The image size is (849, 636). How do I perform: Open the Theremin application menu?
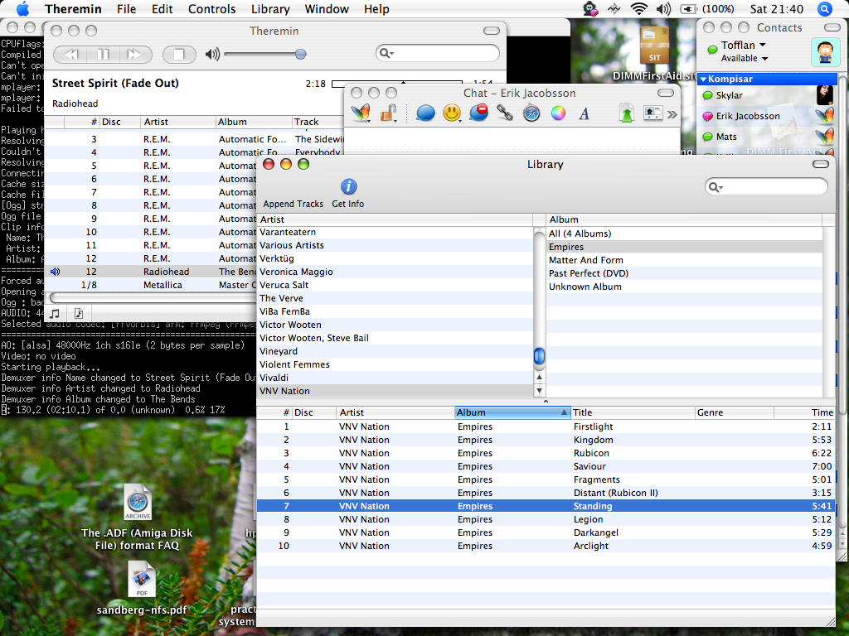pos(73,9)
